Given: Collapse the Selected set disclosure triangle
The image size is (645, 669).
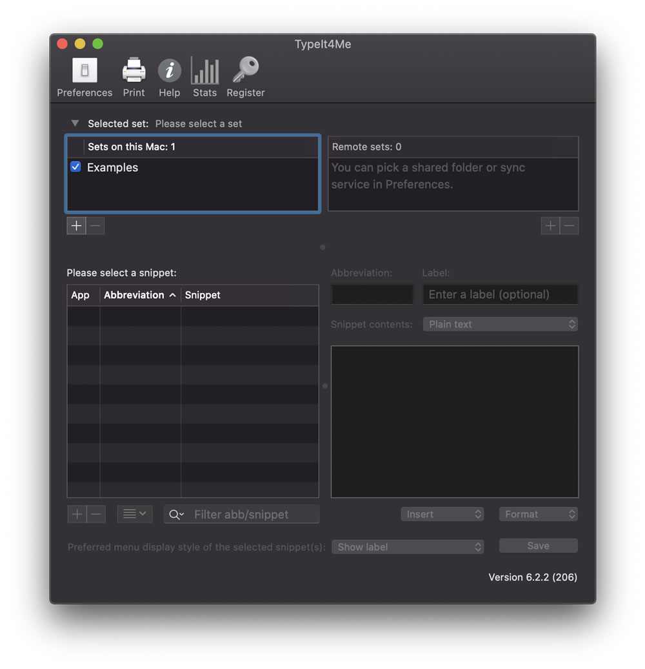Looking at the screenshot, I should [x=75, y=123].
